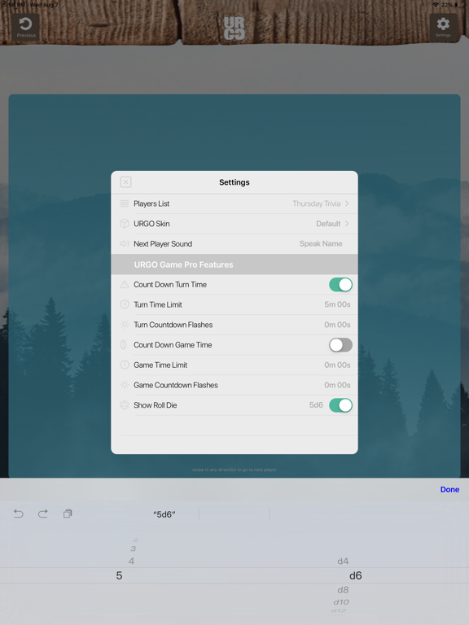Tap the paste clipboard icon
This screenshot has width=469, height=625.
(68, 514)
